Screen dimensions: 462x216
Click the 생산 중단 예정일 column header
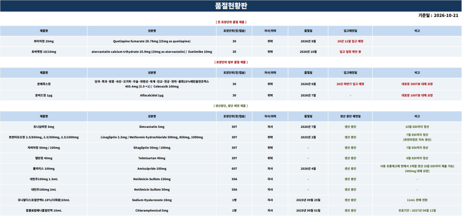350,116
